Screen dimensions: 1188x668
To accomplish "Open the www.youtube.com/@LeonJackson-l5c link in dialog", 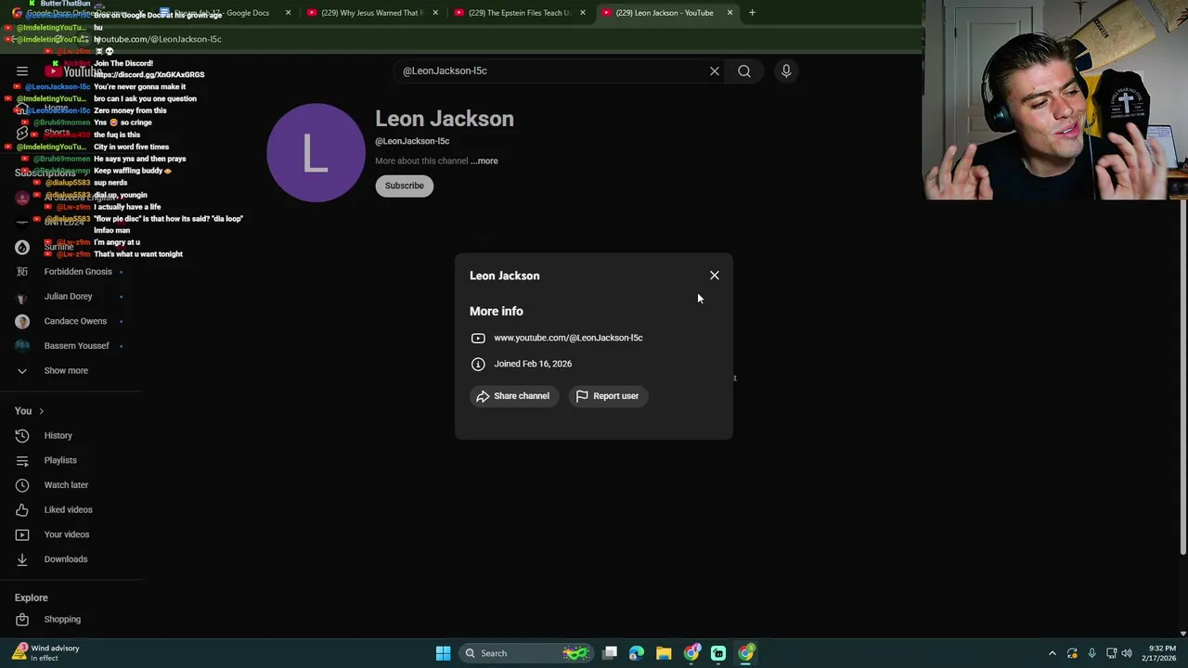I will [568, 338].
